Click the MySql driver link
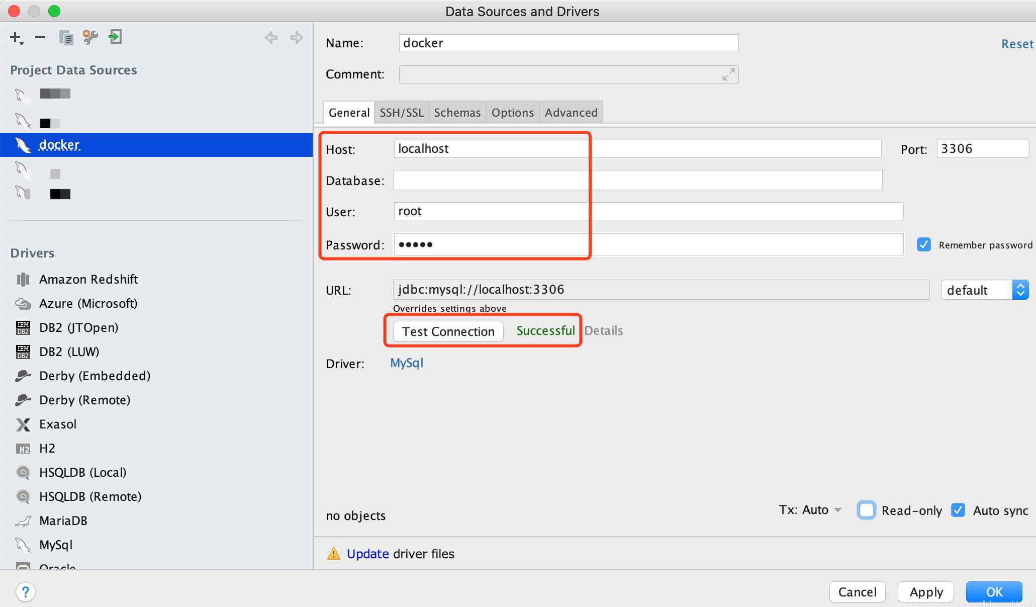This screenshot has width=1036, height=607. click(x=408, y=364)
